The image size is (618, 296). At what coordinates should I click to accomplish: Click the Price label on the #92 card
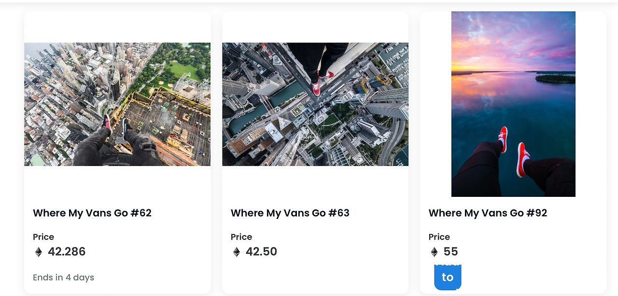439,237
